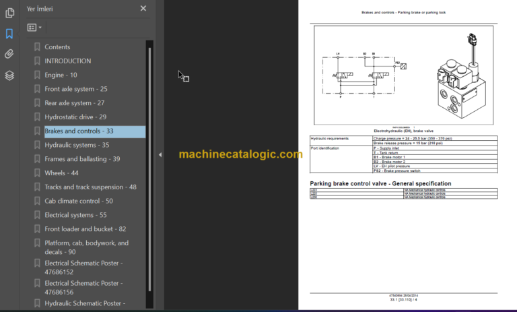
Task: Click 'PS2 - Brake pressure switch' table row
Action: point(435,170)
